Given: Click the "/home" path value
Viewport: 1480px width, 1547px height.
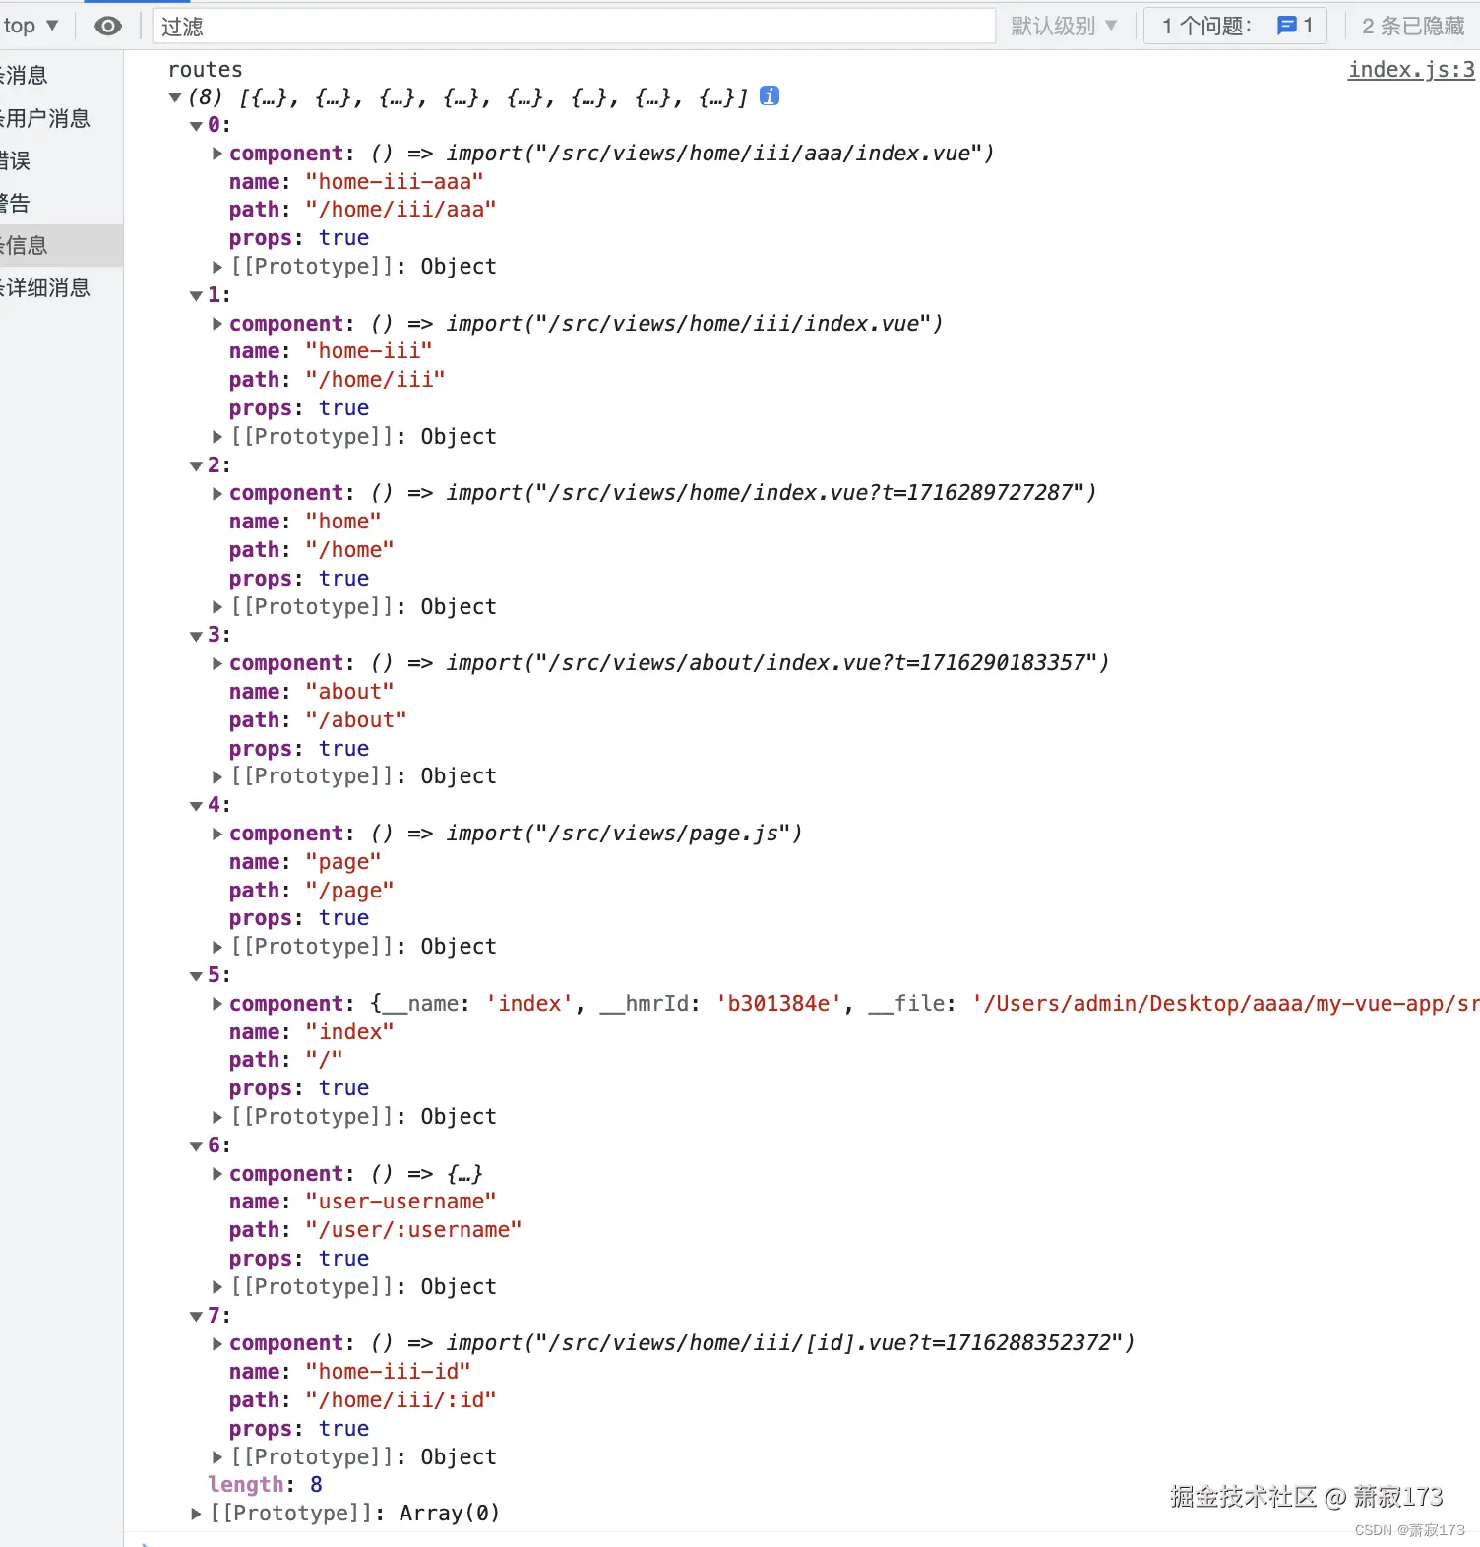Looking at the screenshot, I should click(x=349, y=550).
